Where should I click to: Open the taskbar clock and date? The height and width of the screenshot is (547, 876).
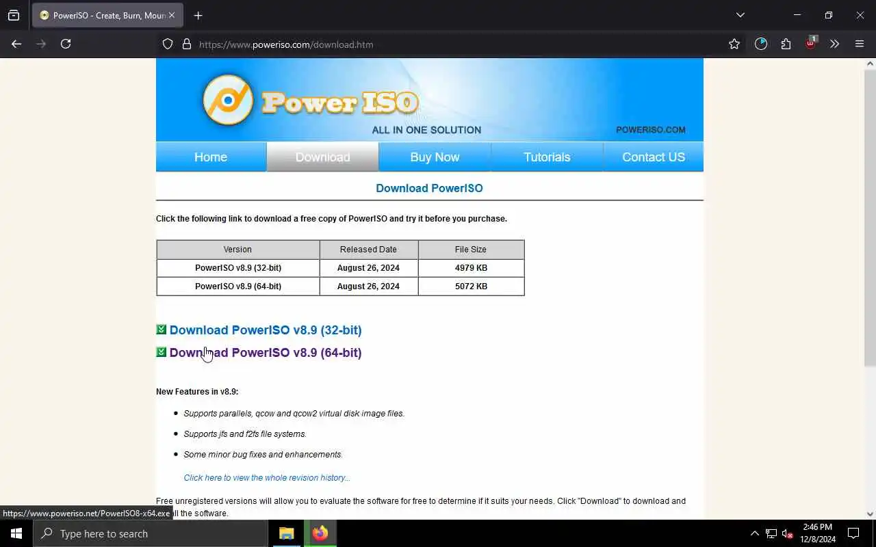pos(817,533)
